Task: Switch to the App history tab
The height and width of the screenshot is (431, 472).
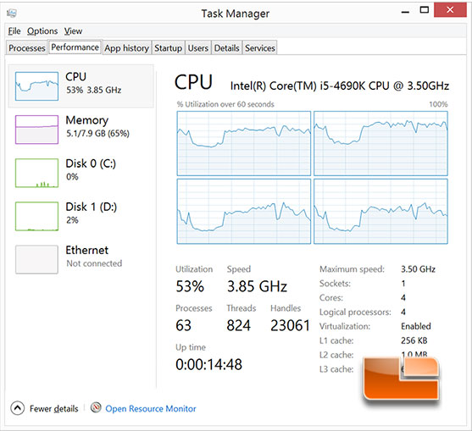Action: tap(127, 47)
